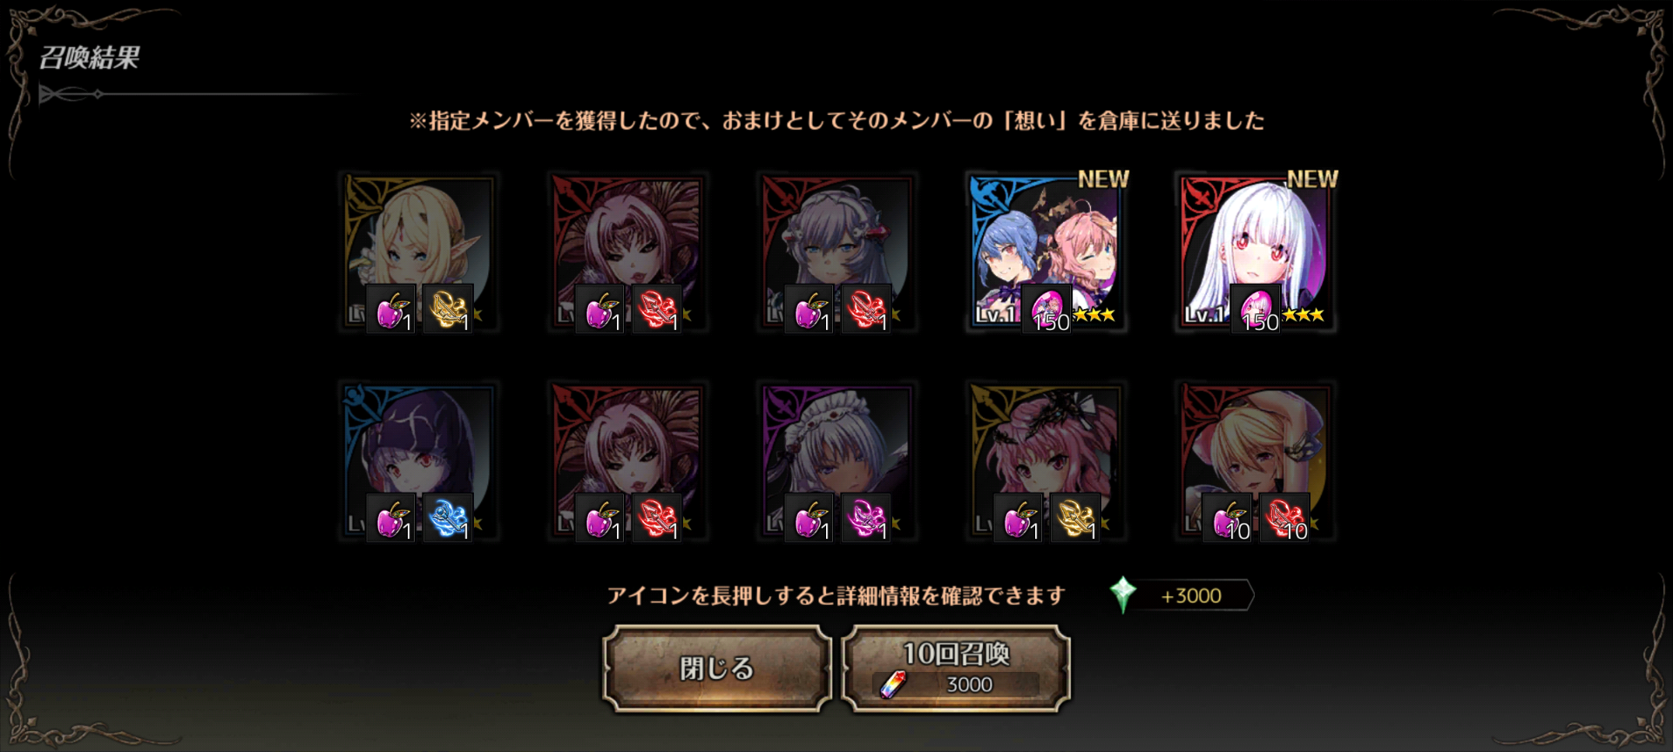Select the blonde elf character card

click(x=419, y=252)
